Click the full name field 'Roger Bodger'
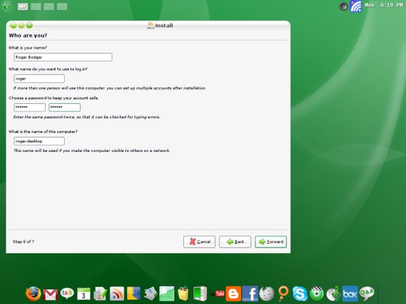The height and width of the screenshot is (304, 406). point(63,57)
